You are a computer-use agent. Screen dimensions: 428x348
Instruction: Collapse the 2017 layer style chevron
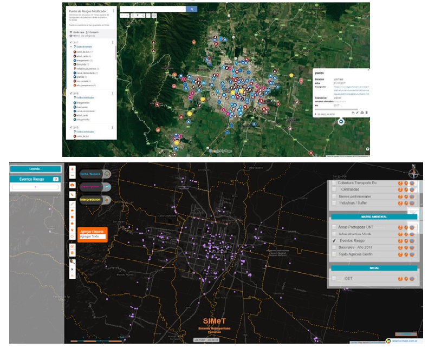coord(70,47)
